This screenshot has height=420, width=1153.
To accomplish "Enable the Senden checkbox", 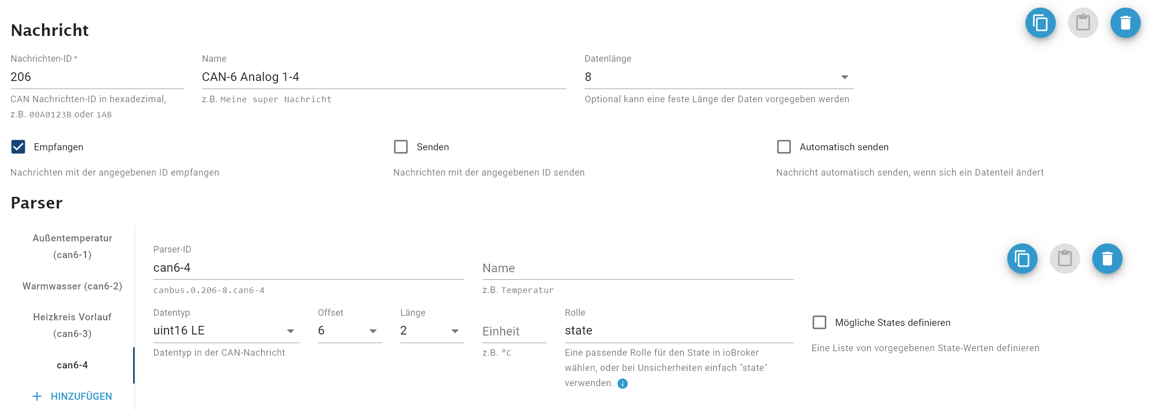I will coord(401,147).
